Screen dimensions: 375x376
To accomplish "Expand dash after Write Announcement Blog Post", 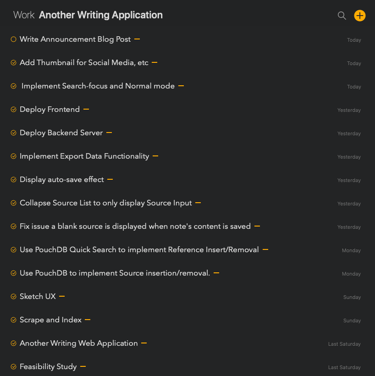I will [x=137, y=39].
